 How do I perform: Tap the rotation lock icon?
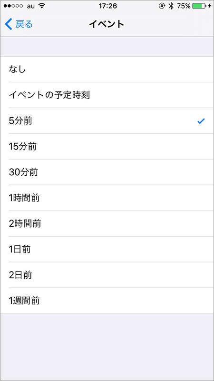tap(162, 6)
